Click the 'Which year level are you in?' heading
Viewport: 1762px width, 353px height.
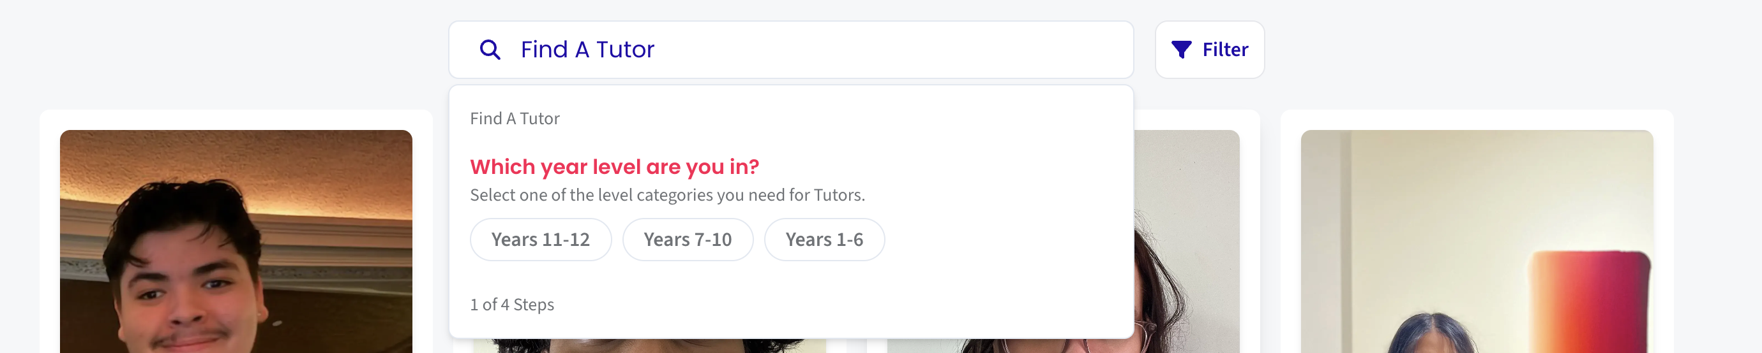pos(614,166)
